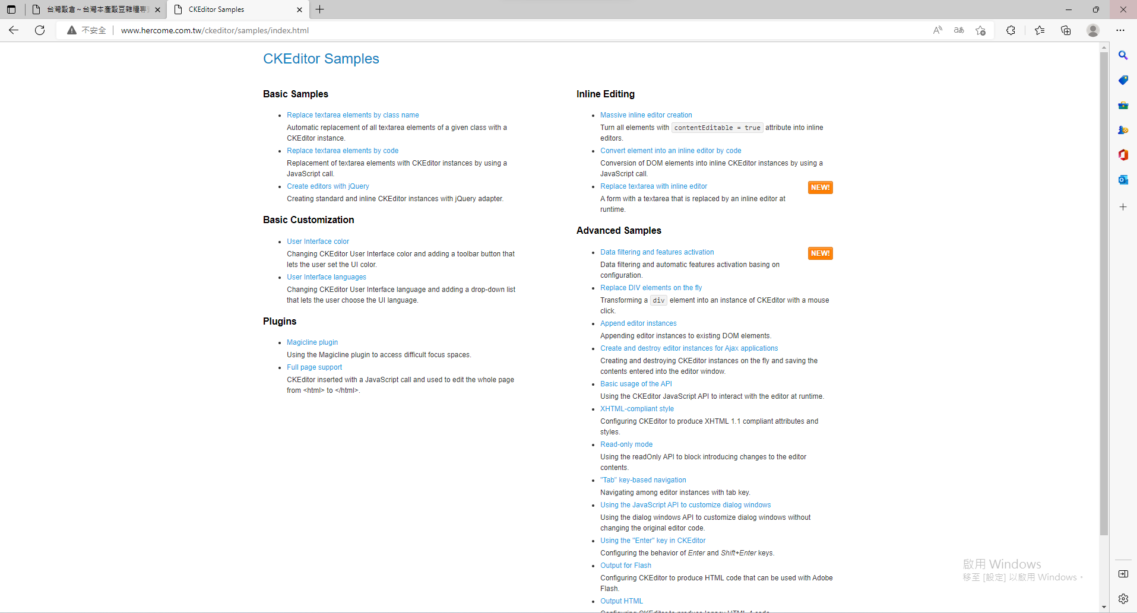Click the scrollbar down arrow
Viewport: 1137px width, 613px height.
1104,607
